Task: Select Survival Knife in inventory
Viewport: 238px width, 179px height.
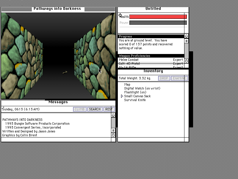Action: (135, 100)
